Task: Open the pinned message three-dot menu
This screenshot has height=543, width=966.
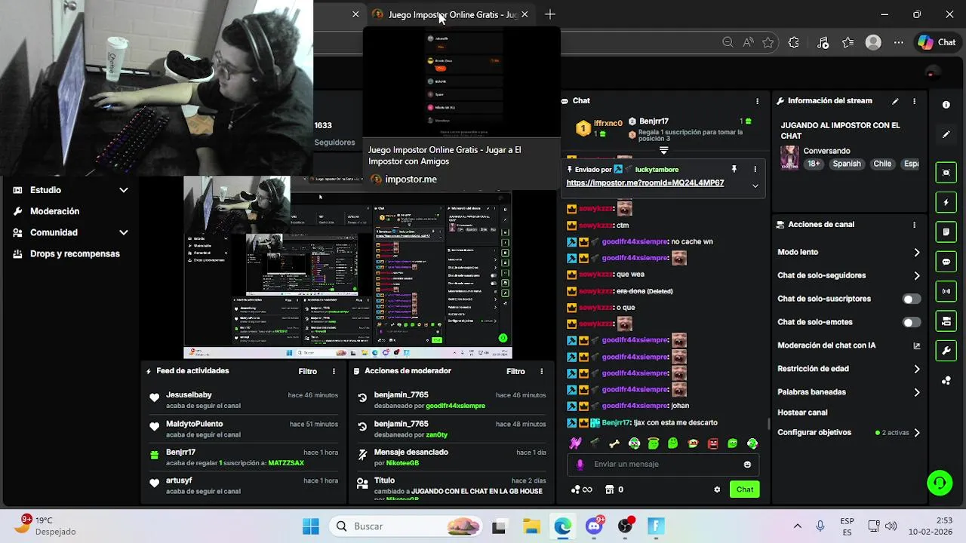Action: point(755,170)
